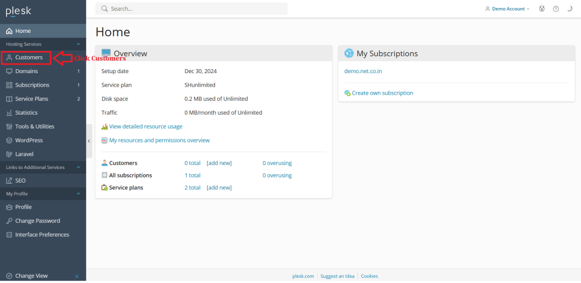The width and height of the screenshot is (581, 283).
Task: Open Customers in the sidebar
Action: point(43,57)
